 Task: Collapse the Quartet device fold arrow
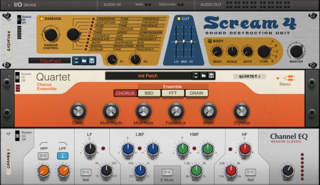8,76
